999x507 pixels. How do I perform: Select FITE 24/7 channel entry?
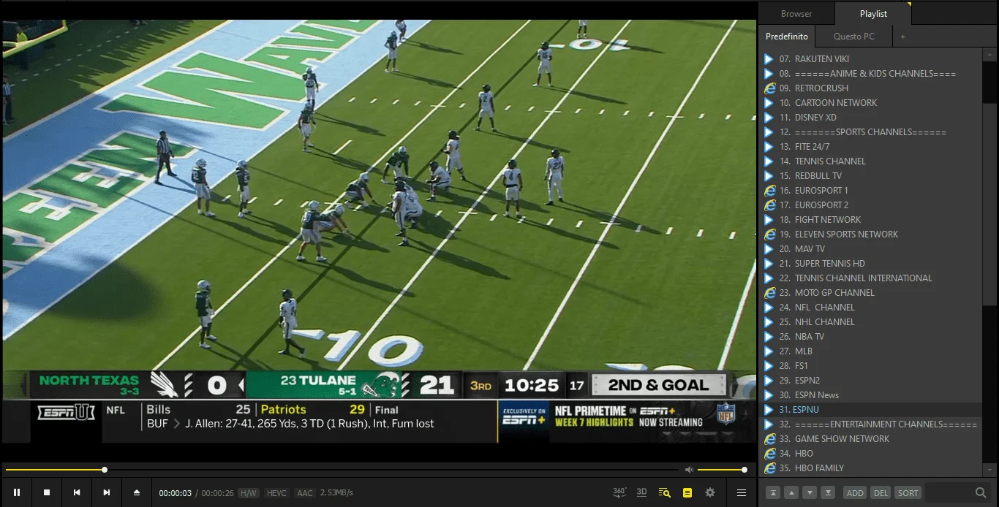coord(870,146)
